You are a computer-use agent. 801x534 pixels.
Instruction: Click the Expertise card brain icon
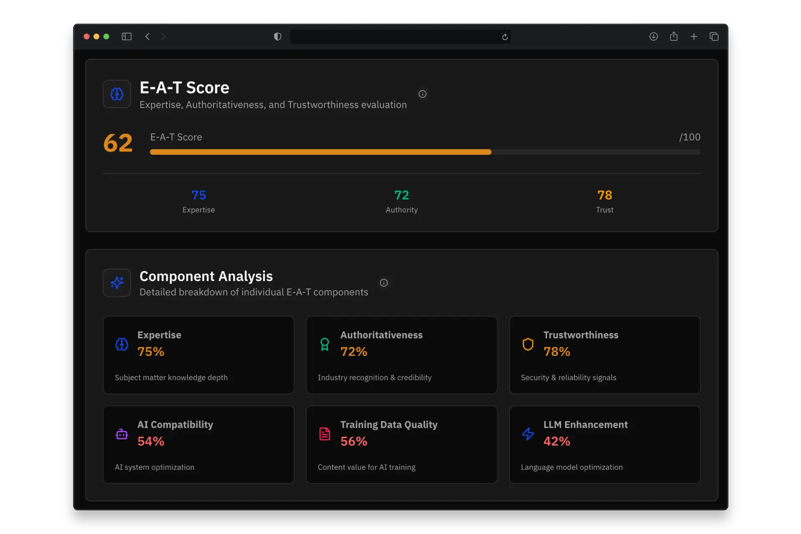(x=122, y=344)
